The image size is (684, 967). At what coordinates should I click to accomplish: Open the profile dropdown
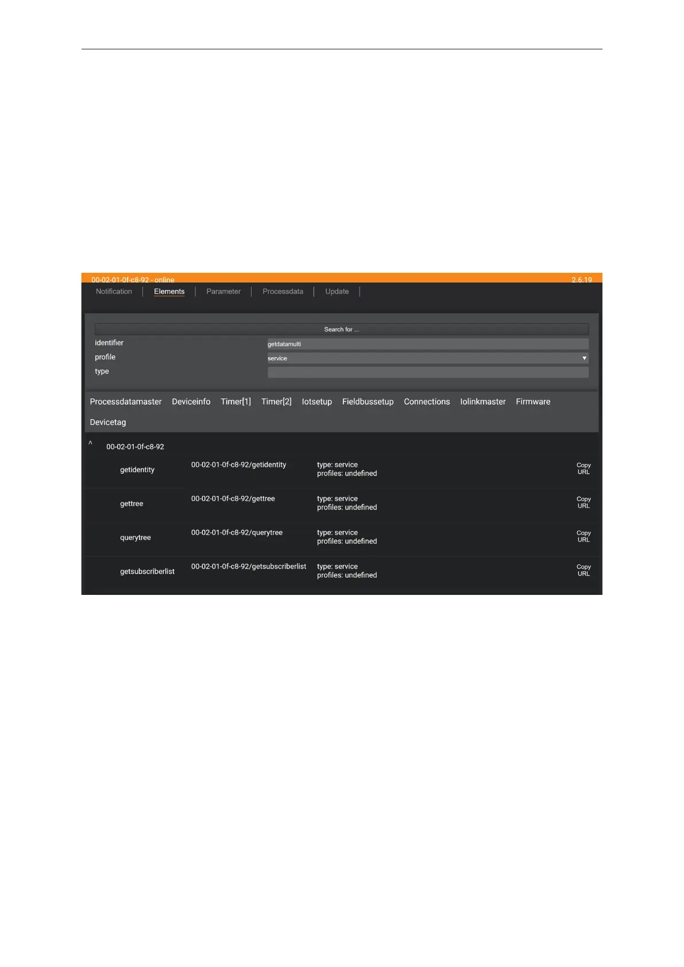[427, 358]
